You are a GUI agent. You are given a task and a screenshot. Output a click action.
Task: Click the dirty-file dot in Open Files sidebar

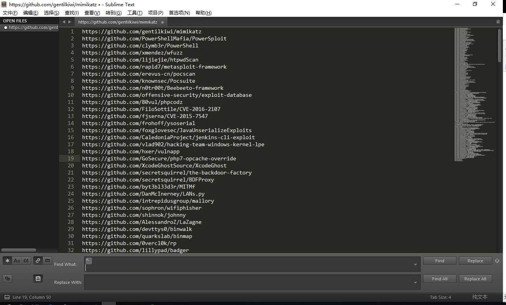point(5,27)
